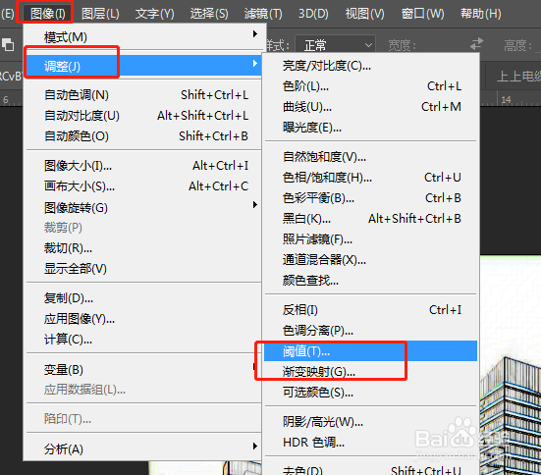Open the 正常 style dropdown
Viewport: 541px width, 475px height.
(336, 45)
